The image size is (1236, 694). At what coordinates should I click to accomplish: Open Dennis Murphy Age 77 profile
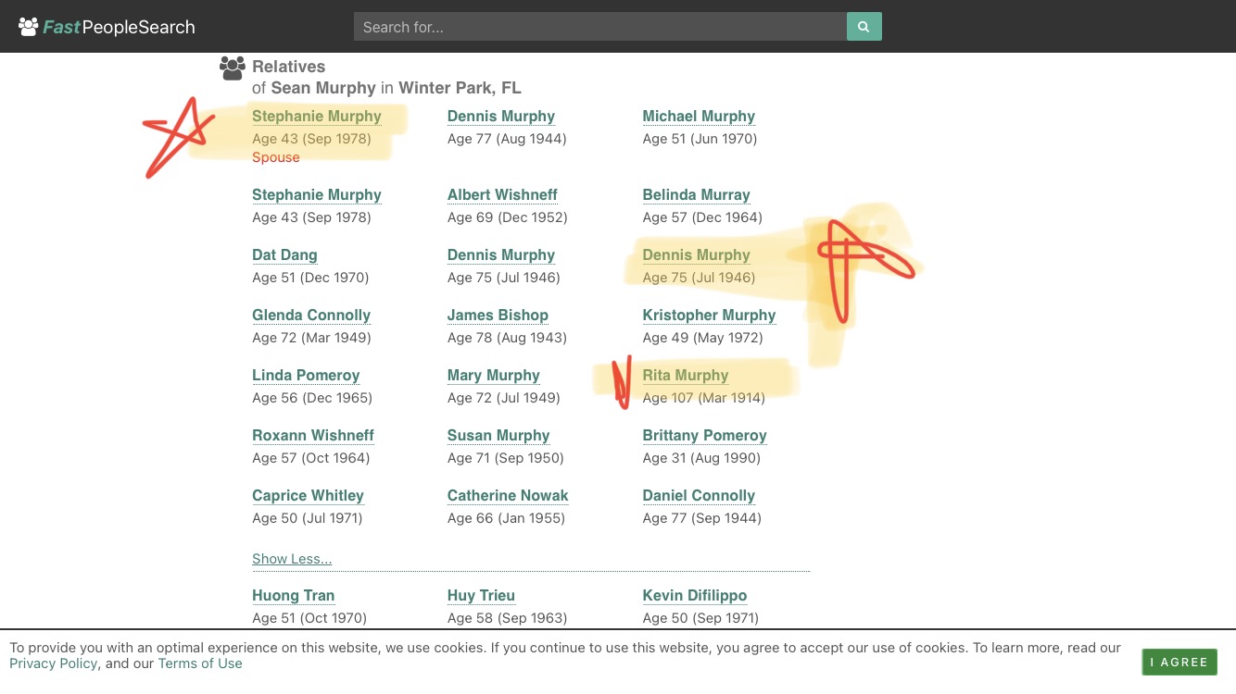point(501,116)
